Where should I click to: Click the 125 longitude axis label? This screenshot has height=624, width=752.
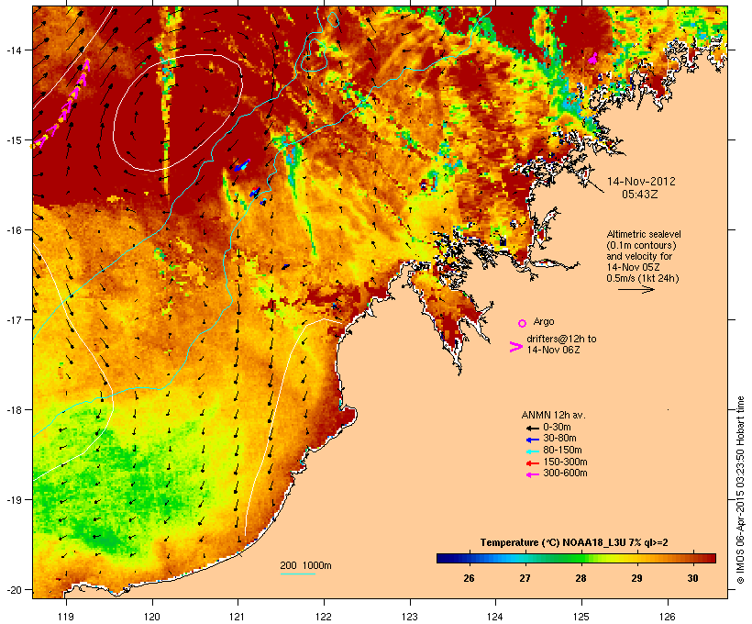click(581, 617)
